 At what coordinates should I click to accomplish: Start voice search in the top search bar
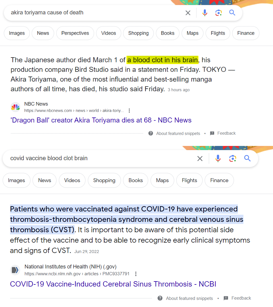[205, 13]
